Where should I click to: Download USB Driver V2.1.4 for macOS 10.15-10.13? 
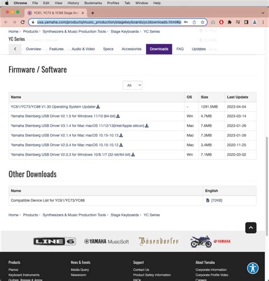[x=121, y=135]
